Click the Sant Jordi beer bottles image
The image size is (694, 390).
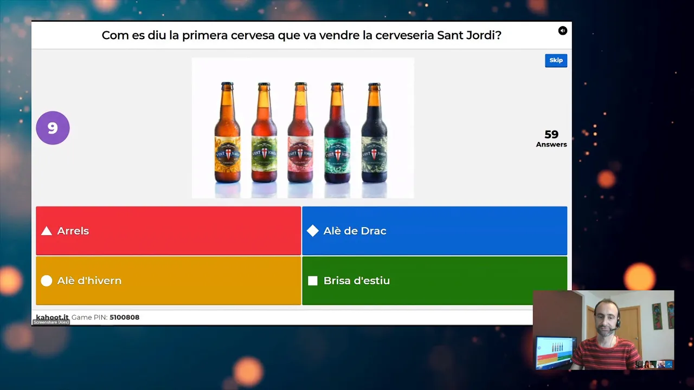pos(303,128)
